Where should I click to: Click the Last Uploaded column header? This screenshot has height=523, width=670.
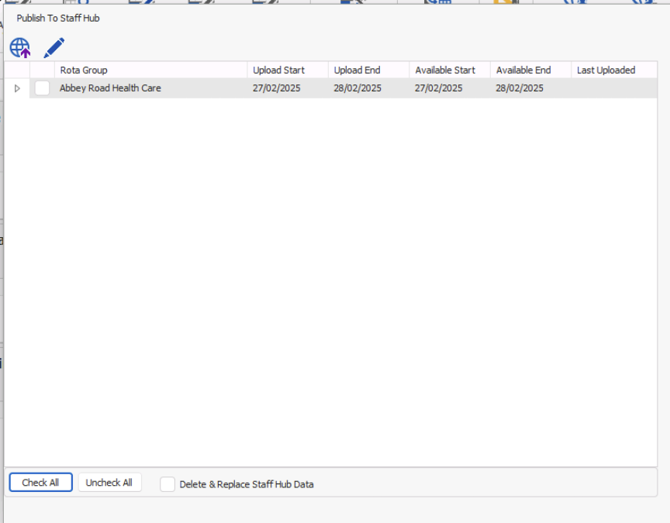(x=613, y=70)
